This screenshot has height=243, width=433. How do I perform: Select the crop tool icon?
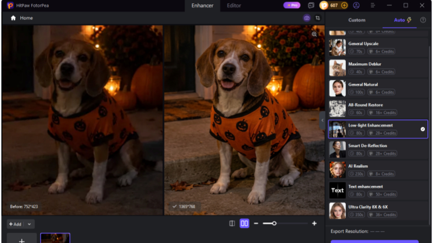(x=318, y=18)
